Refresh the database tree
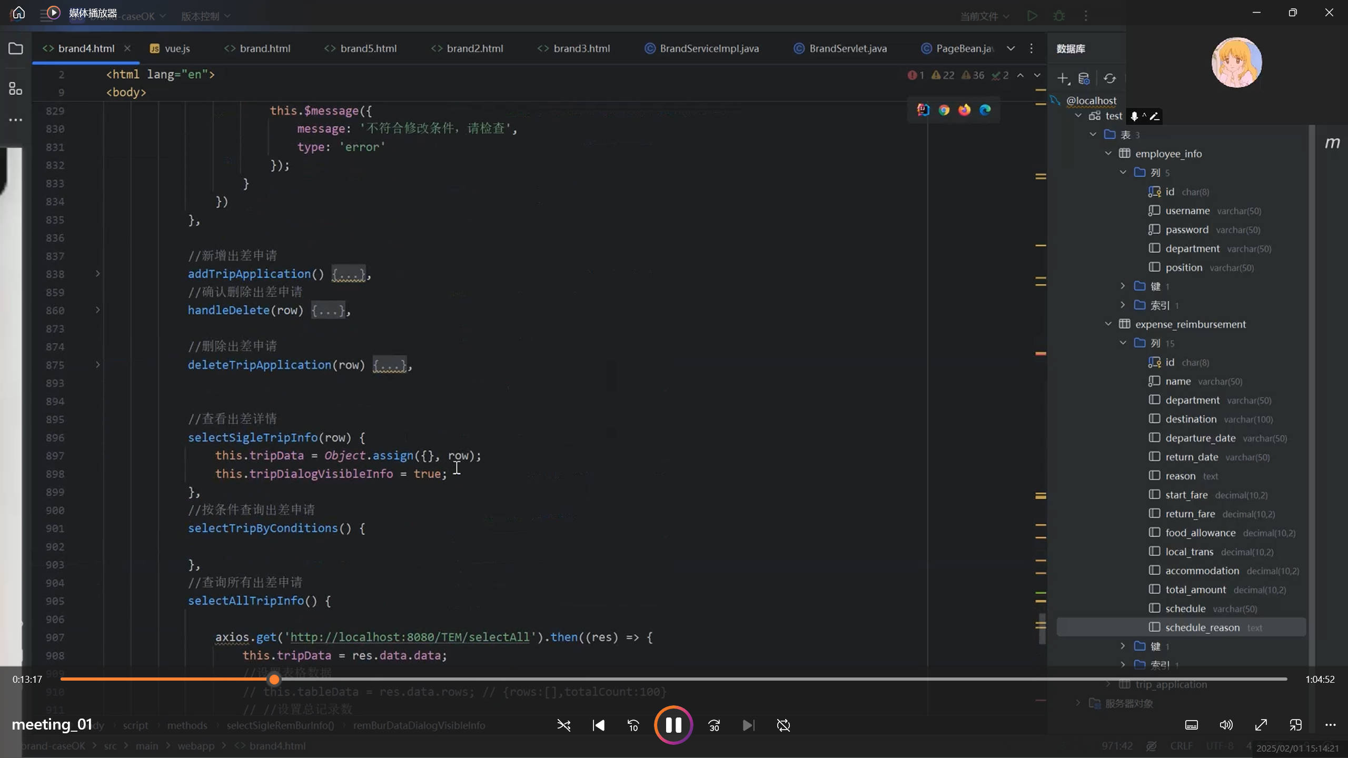Screen dimensions: 1348x758 1110,78
